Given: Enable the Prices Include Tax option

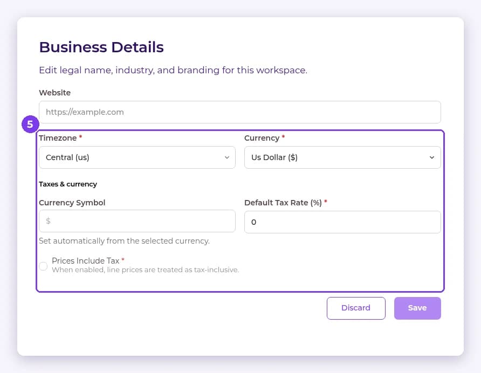Looking at the screenshot, I should (43, 266).
